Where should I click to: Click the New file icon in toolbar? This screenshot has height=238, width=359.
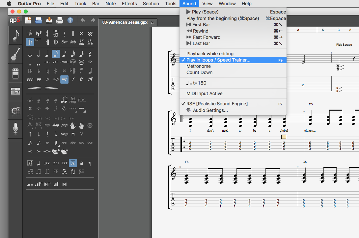click(28, 20)
